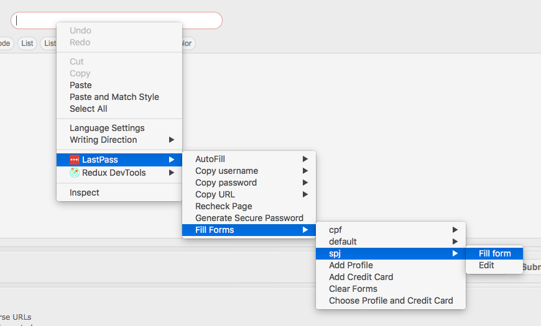
Task: Click Generate Secure Password
Action: (249, 218)
